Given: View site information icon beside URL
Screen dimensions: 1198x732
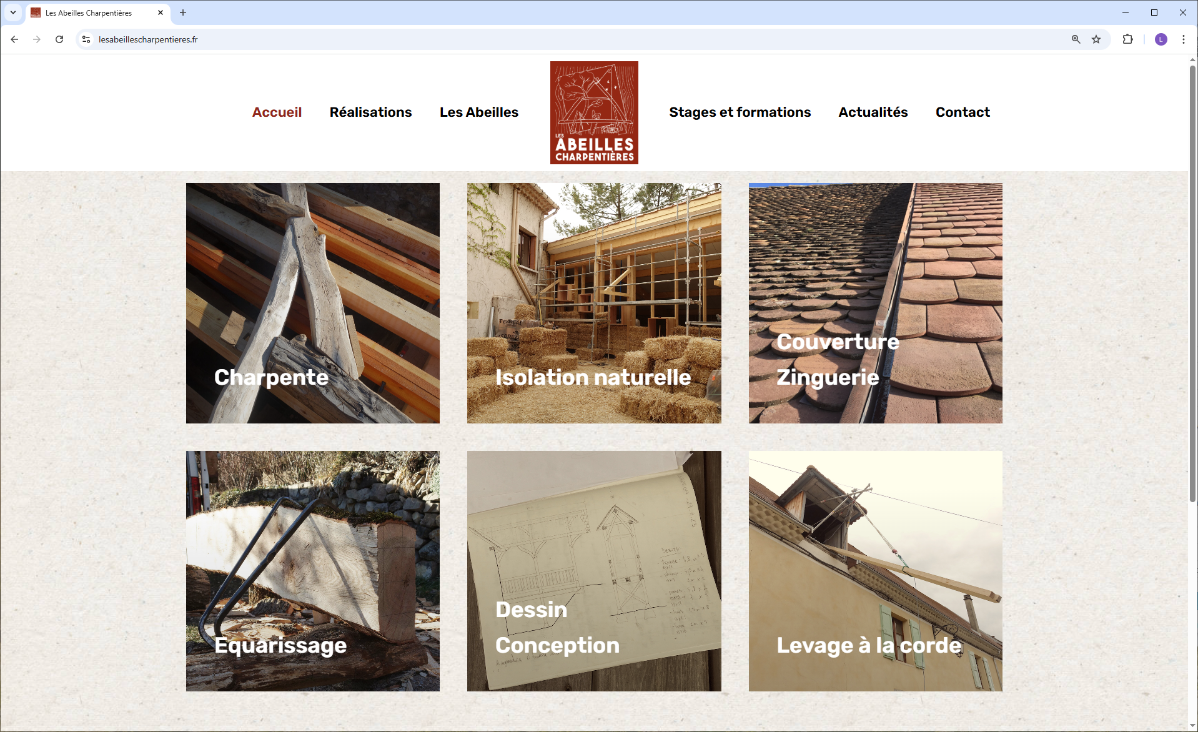Looking at the screenshot, I should pyautogui.click(x=86, y=39).
